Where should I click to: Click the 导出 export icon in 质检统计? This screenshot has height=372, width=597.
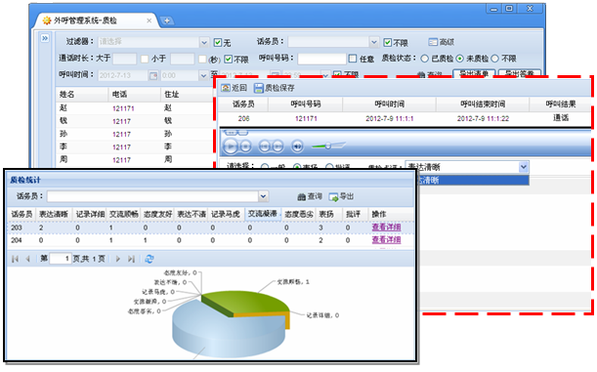[x=333, y=196]
